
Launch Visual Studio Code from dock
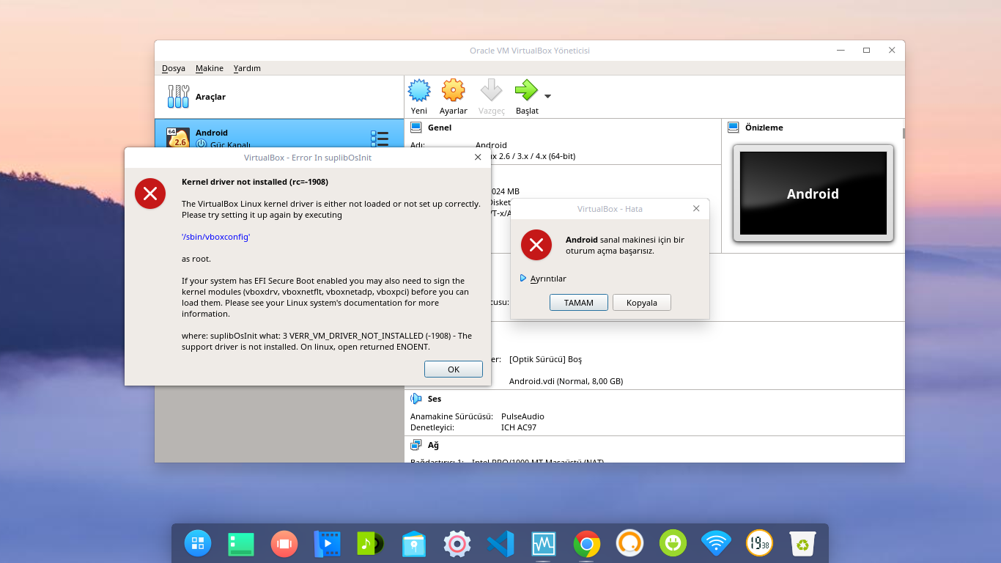tap(500, 543)
